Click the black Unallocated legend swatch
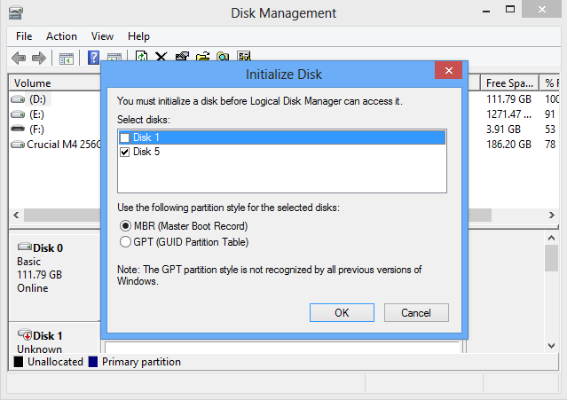Screen dimensions: 567x400 [x=19, y=362]
